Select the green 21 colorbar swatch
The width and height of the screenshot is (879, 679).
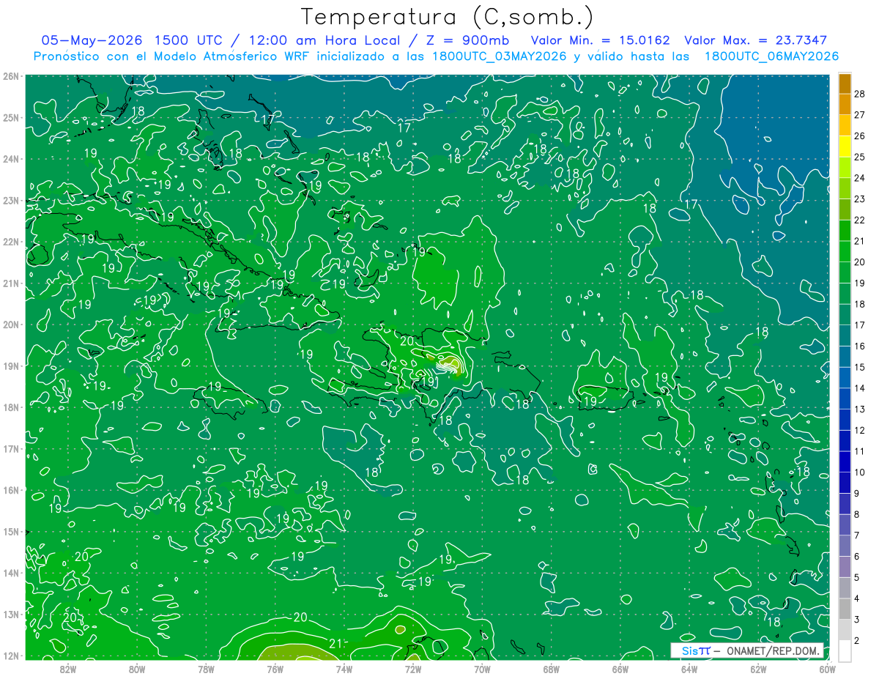point(844,231)
